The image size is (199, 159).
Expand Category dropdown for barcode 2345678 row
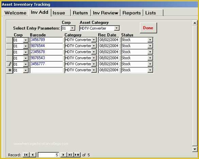click(94, 52)
